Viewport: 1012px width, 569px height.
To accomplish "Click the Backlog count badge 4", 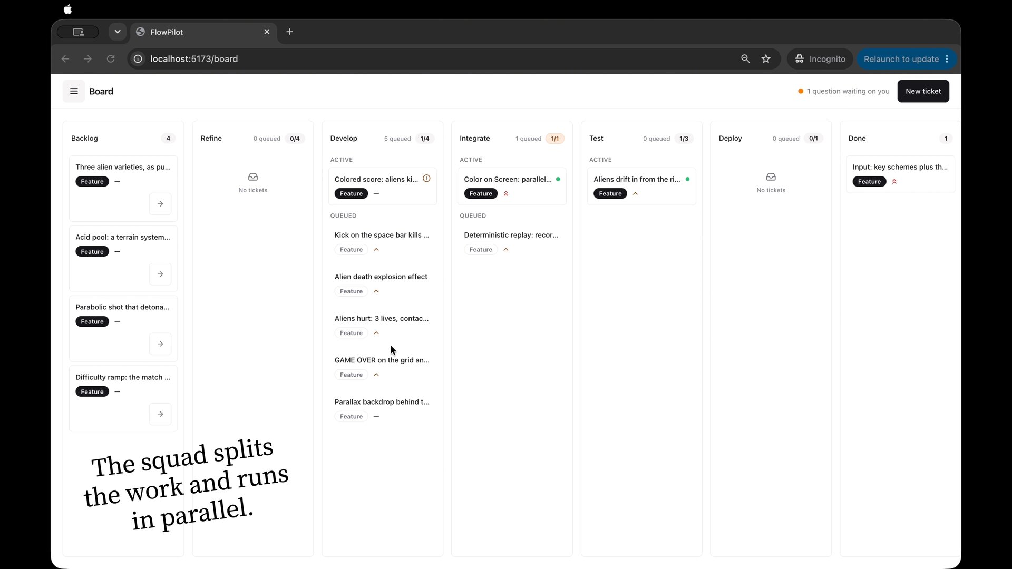I will pos(168,139).
